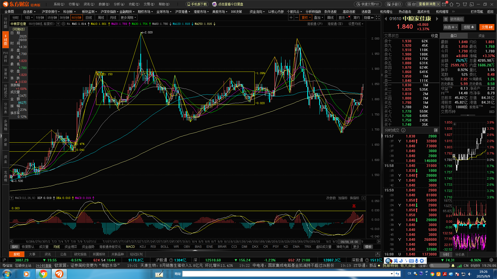
Task: Open the MA indicator settings gear icon
Action: (63, 24)
